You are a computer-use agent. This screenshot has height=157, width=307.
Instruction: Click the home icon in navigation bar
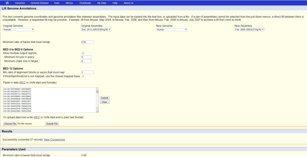tap(6, 3)
